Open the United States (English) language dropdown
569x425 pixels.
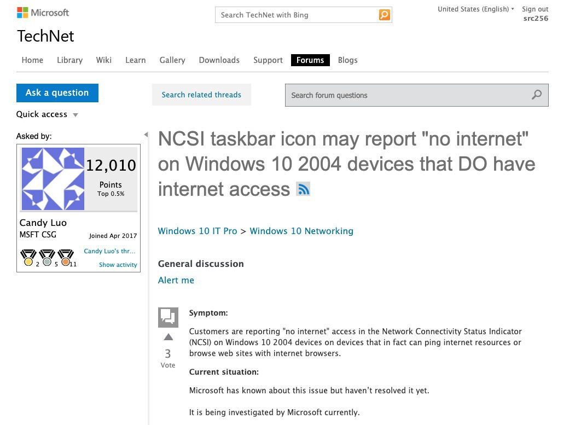(476, 9)
